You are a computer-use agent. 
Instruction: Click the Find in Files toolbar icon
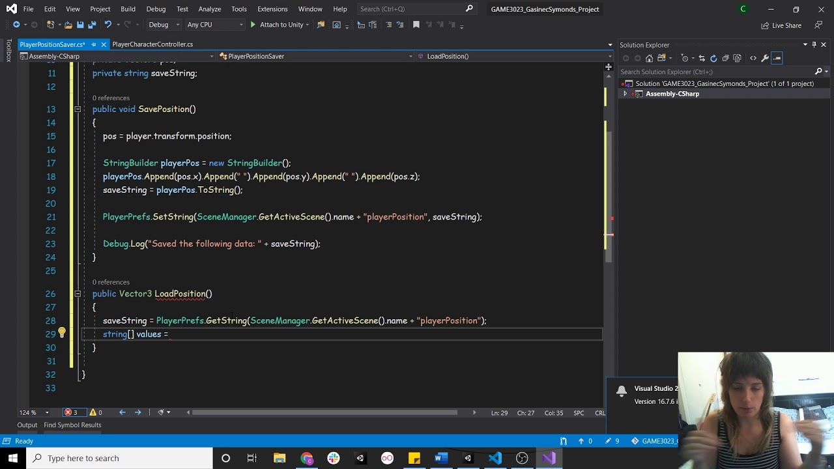(x=321, y=25)
